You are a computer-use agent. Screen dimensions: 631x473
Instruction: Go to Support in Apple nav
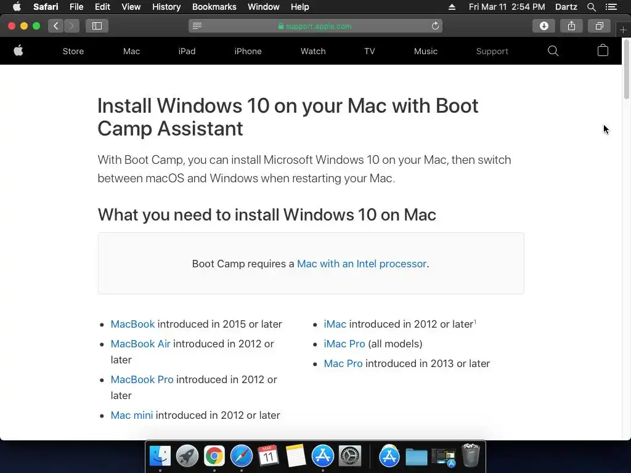click(492, 51)
